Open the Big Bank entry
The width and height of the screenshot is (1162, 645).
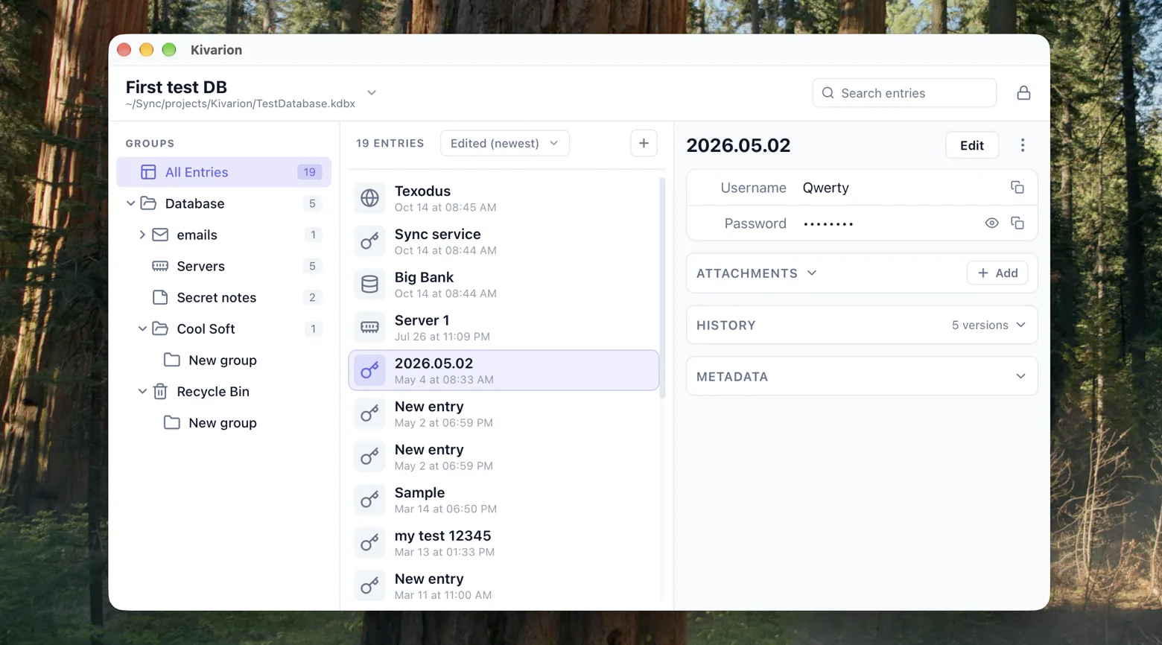pos(504,285)
